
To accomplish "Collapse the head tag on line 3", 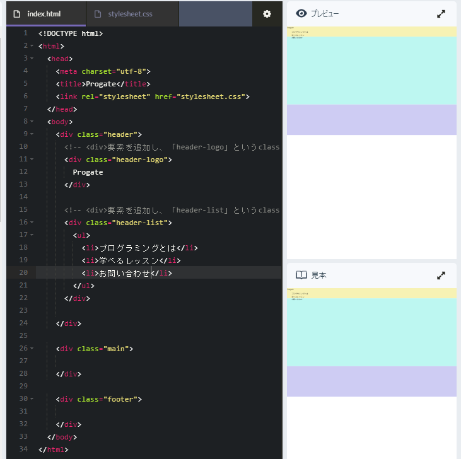I will tap(32, 59).
